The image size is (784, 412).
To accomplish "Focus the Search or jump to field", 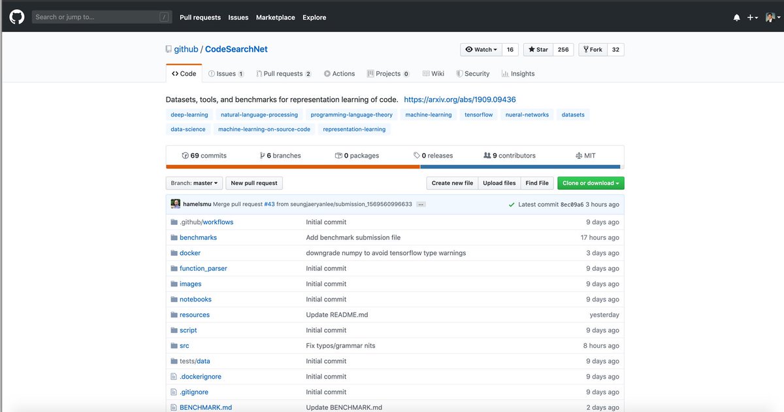I will point(102,17).
